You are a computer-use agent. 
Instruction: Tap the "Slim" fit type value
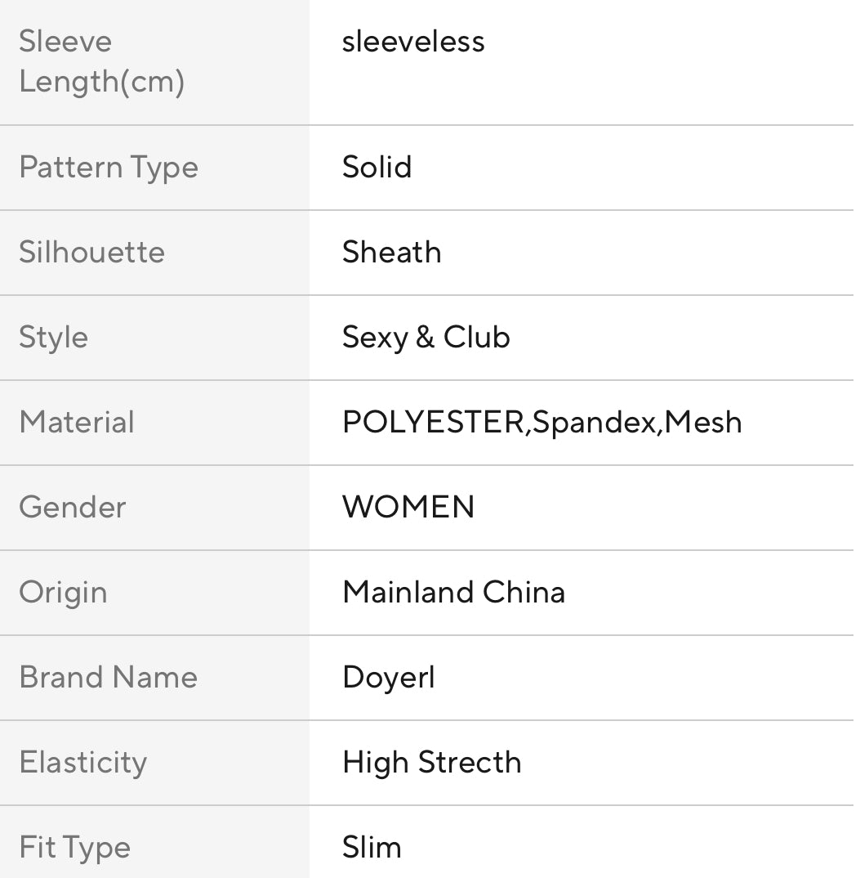click(372, 848)
